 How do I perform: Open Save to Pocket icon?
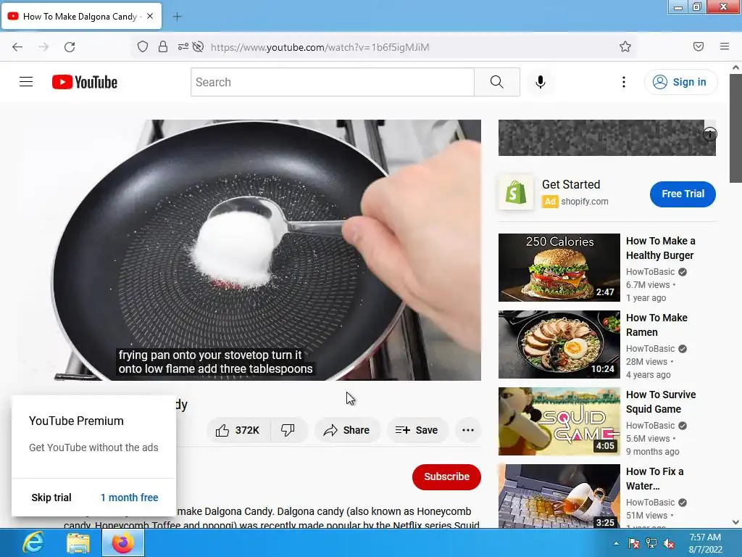click(x=699, y=46)
